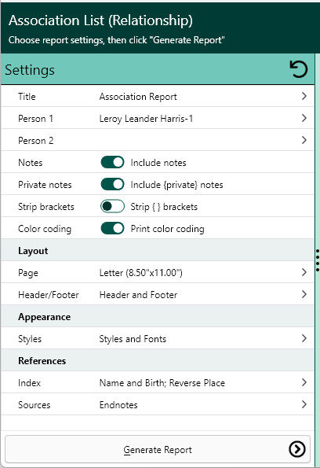Image resolution: width=320 pixels, height=468 pixels.
Task: Expand the Index options chevron
Action: coord(304,382)
